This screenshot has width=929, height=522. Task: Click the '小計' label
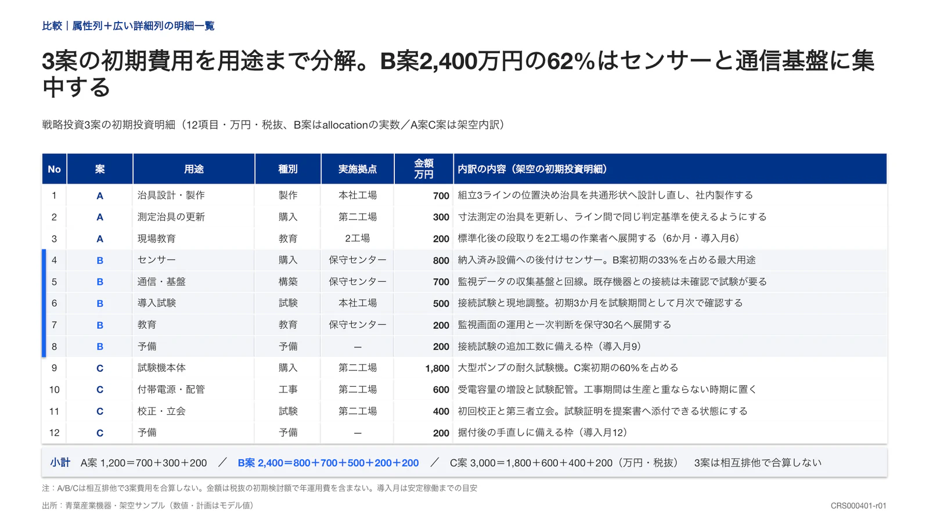[60, 462]
